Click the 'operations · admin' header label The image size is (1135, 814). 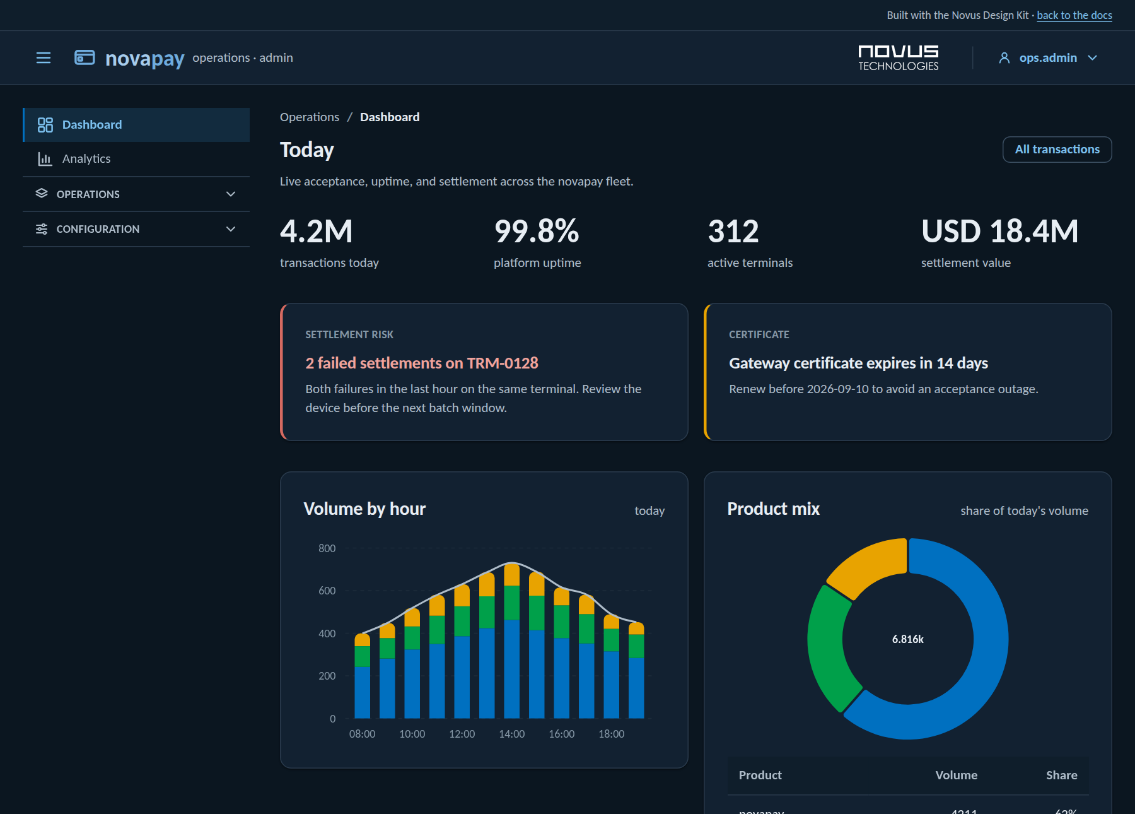point(243,58)
